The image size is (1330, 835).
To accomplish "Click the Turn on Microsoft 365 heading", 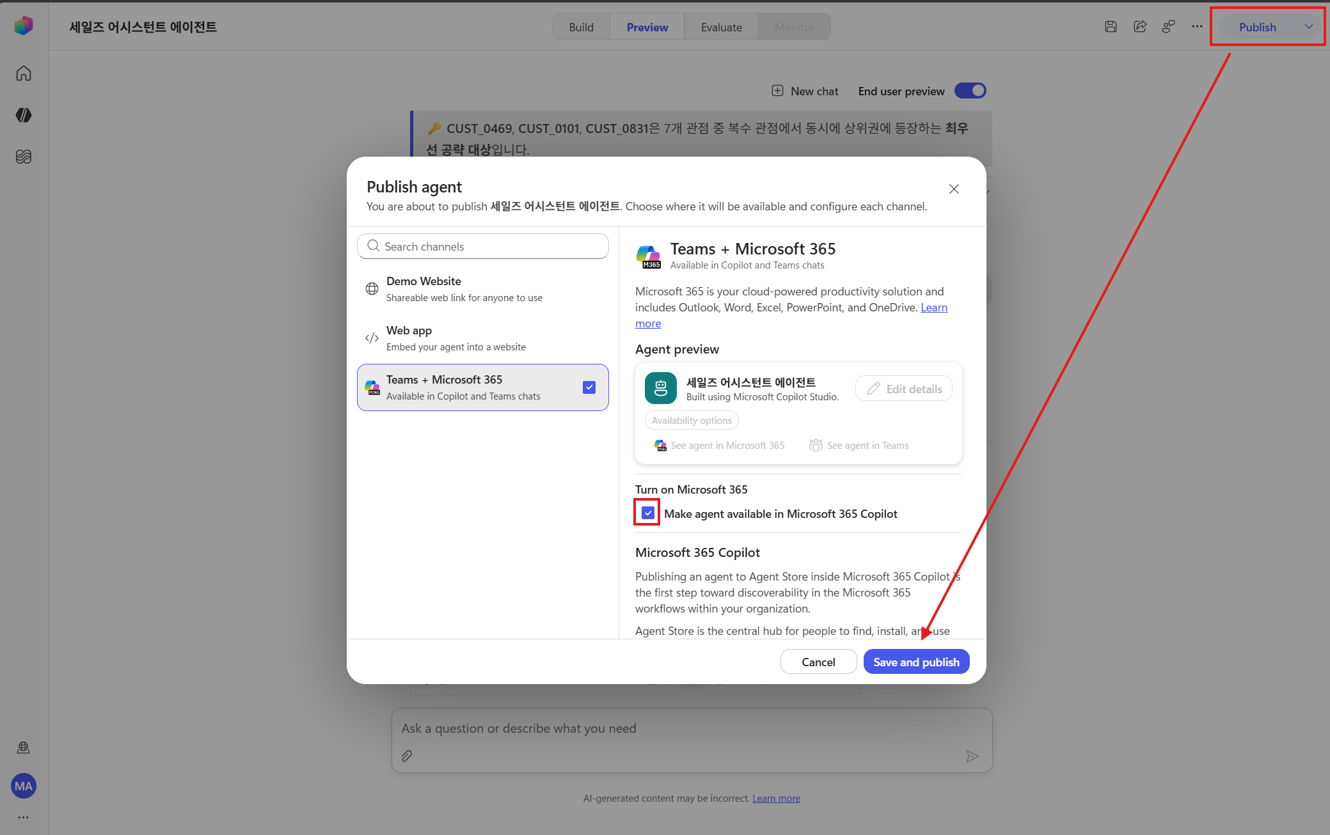I will pyautogui.click(x=691, y=489).
